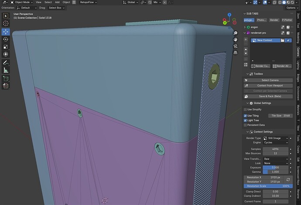The height and width of the screenshot is (205, 301).
Task: Open the Engine Cycles dropdown
Action: coord(276,143)
